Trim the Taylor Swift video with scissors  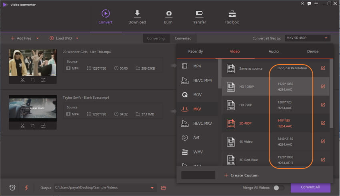[22, 126]
